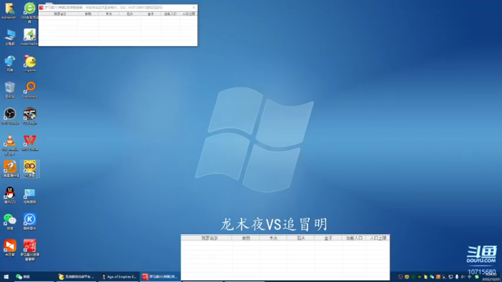Screen dimensions: 502x282
Task: Click the food (食物) header in top window
Action: 88,14
